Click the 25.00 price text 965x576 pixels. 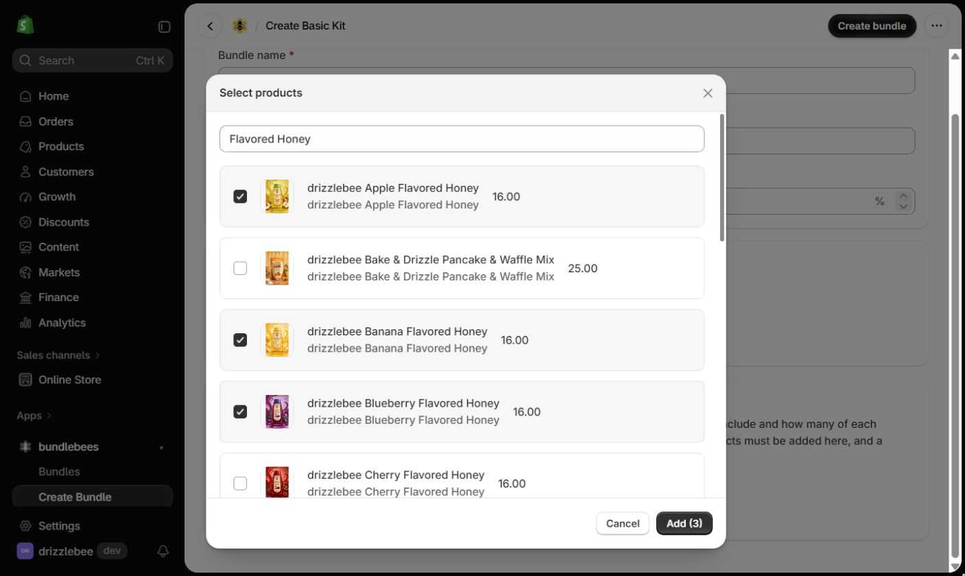tap(583, 269)
